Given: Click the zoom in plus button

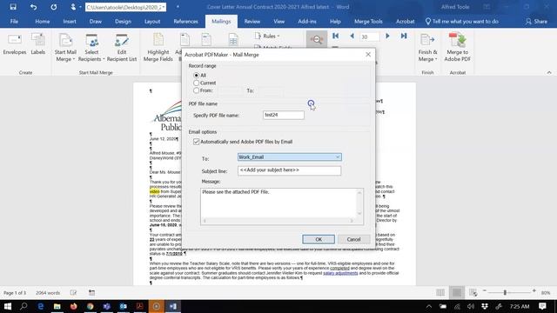Looking at the screenshot, I should 534,291.
